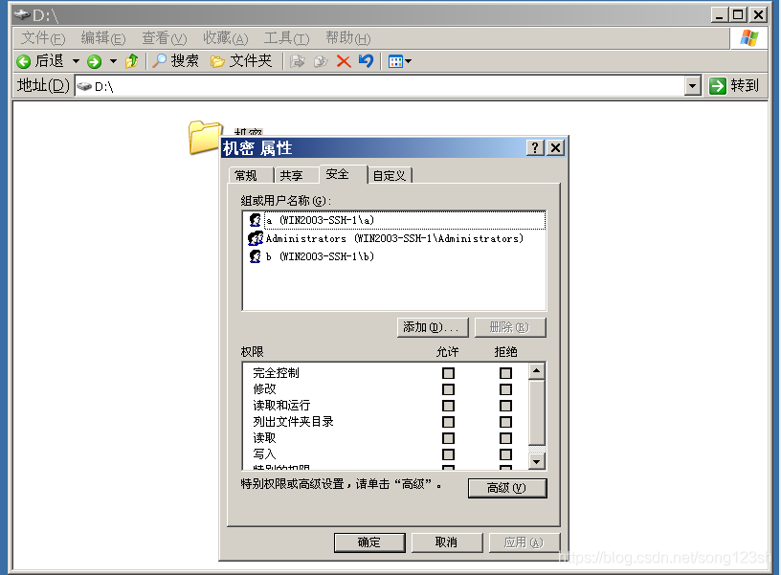Click the red Delete X icon
The width and height of the screenshot is (781, 575).
click(x=344, y=61)
